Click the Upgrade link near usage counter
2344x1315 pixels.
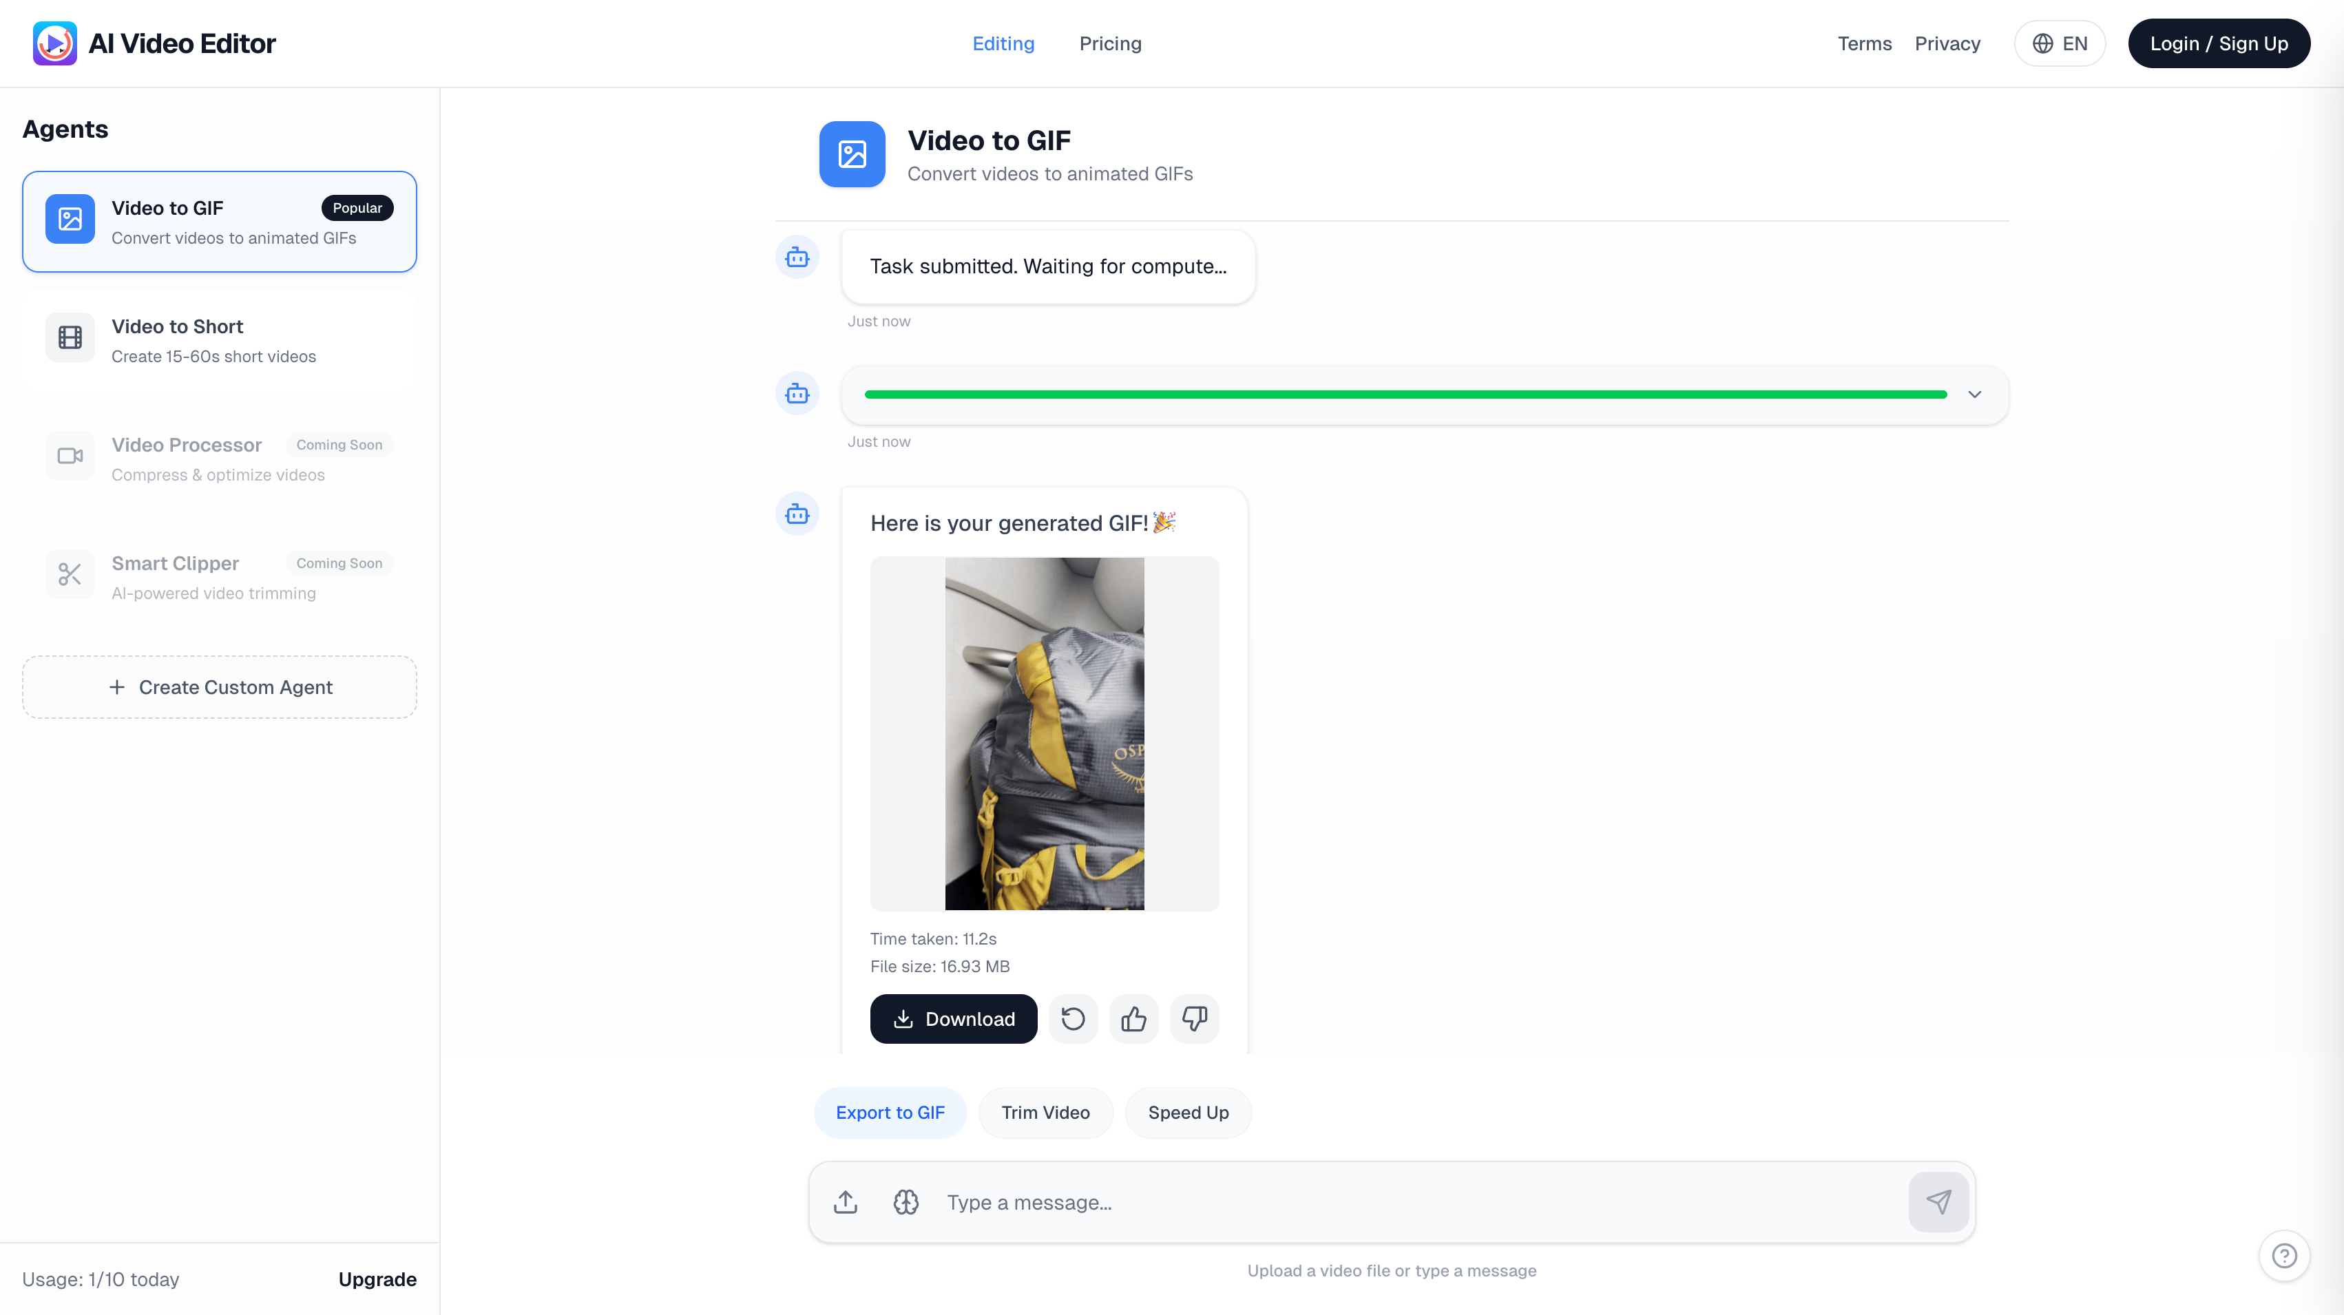(x=377, y=1279)
